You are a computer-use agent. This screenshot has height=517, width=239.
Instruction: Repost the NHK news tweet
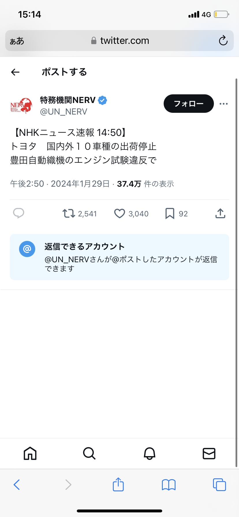click(69, 213)
